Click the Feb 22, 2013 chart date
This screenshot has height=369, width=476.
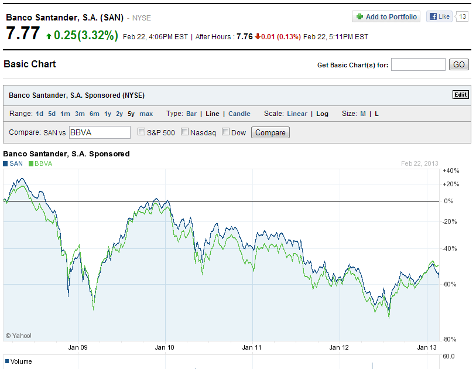tap(420, 163)
